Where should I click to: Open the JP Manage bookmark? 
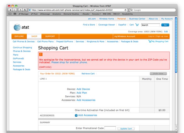pyautogui.click(x=24, y=14)
